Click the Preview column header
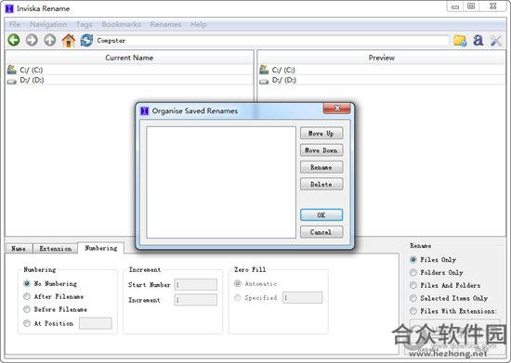 381,58
